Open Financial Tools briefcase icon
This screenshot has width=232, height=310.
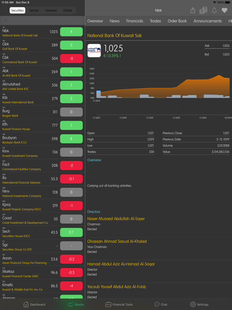pyautogui.click(x=108, y=304)
